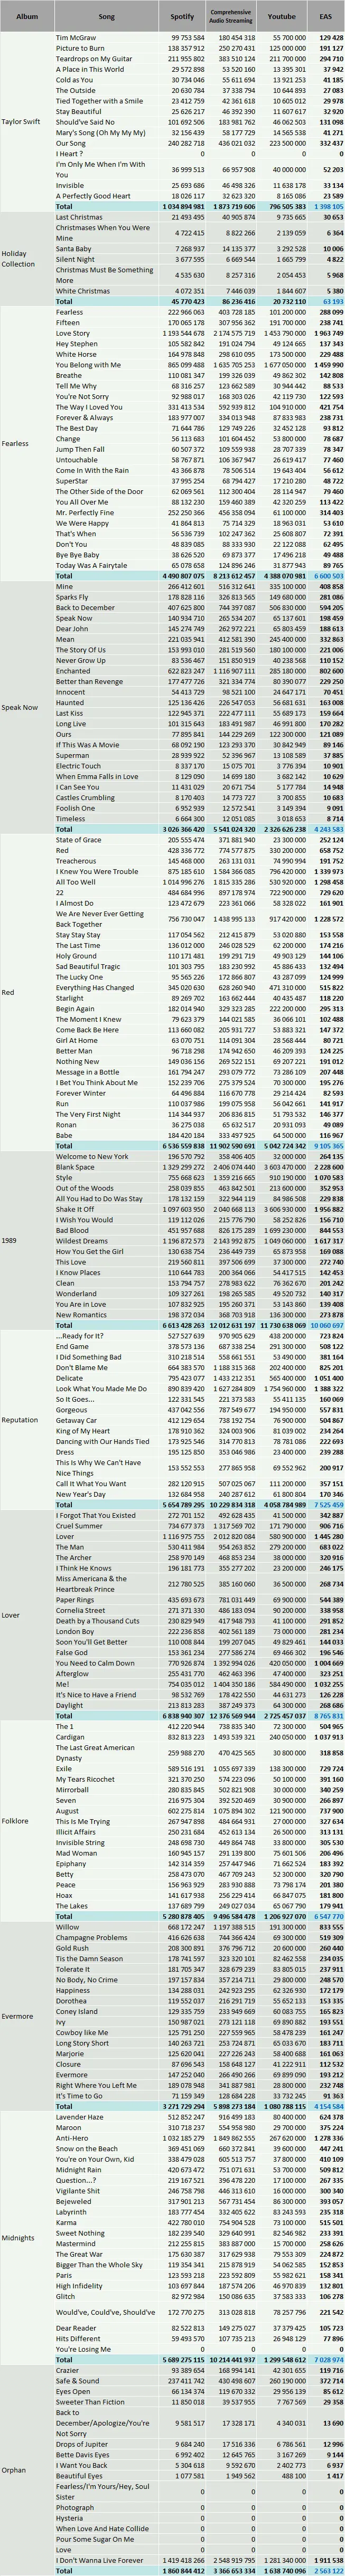Screen dimensions: 345x2576
Task: Select the "Cardigan" song cell
Action: (106, 1736)
